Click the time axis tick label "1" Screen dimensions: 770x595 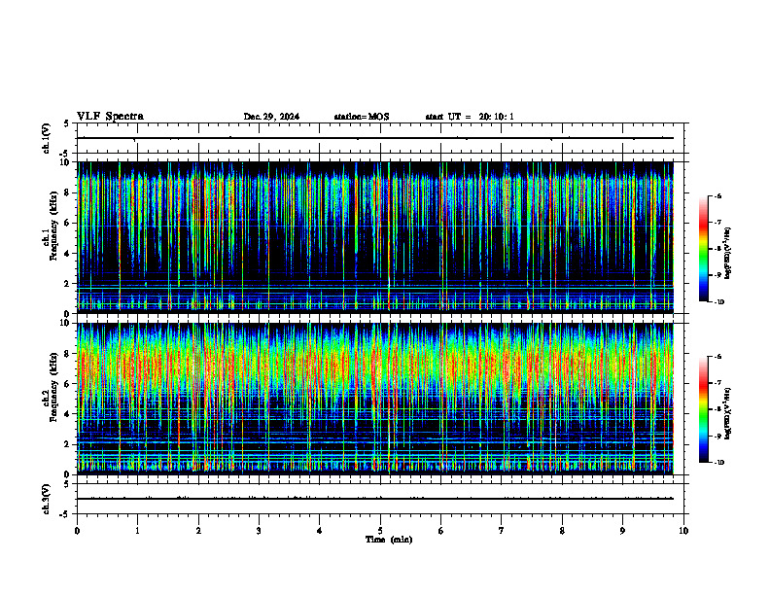point(137,531)
